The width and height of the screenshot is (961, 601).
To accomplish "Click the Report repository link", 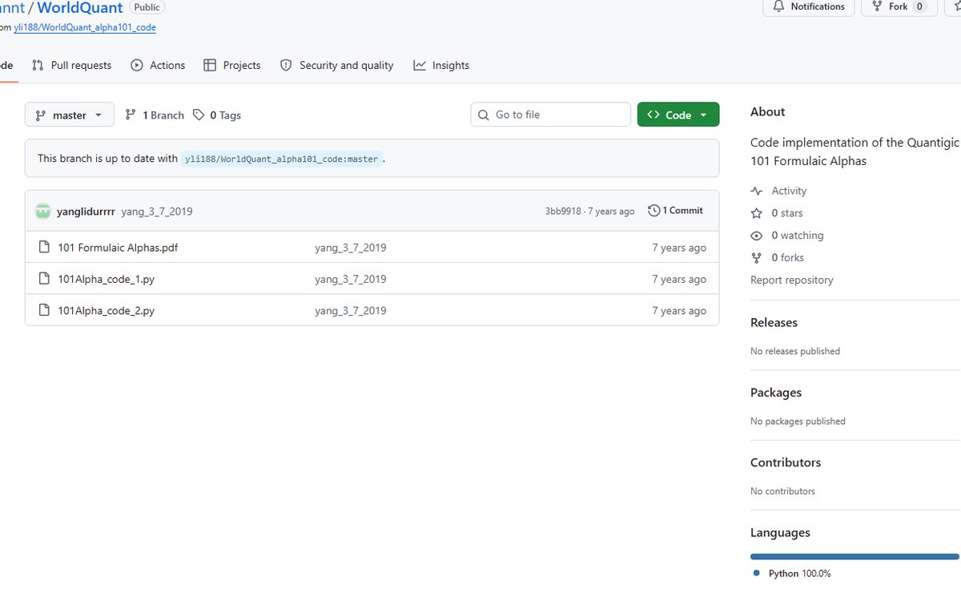I will (x=792, y=280).
